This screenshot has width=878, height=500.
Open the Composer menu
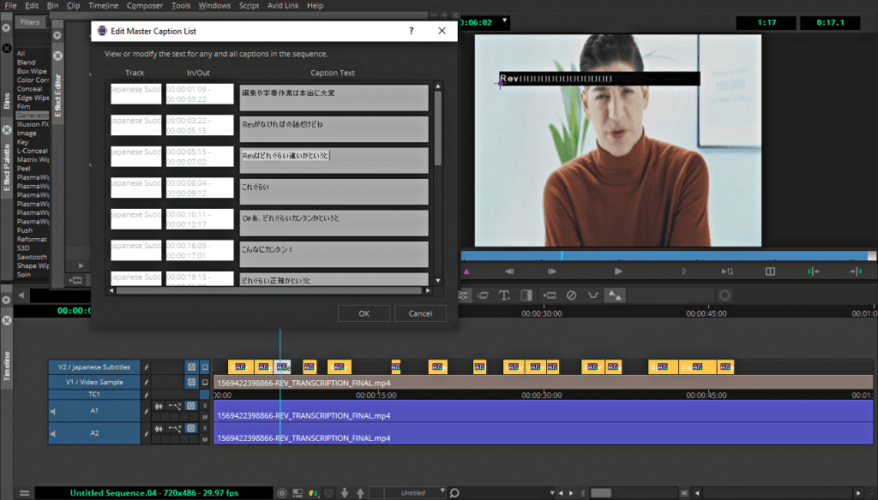144,6
